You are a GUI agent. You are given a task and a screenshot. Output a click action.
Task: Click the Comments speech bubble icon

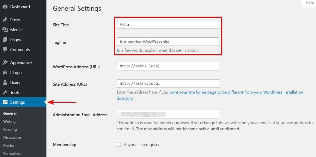point(5,50)
